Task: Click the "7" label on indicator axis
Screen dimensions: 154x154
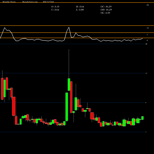Action: [x=147, y=35]
